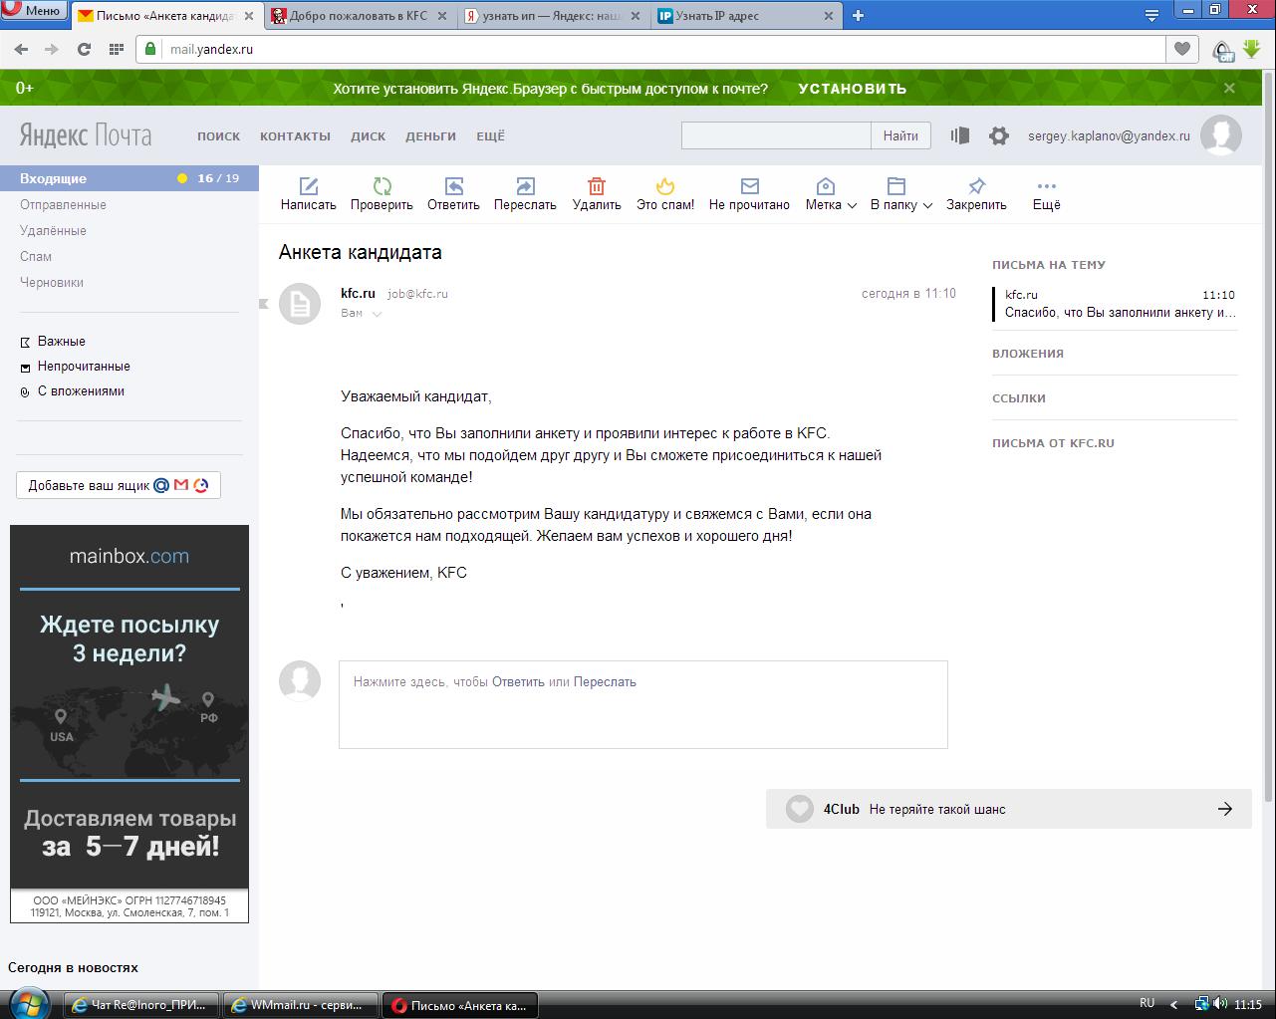Open the В папку folder dropdown

point(900,194)
